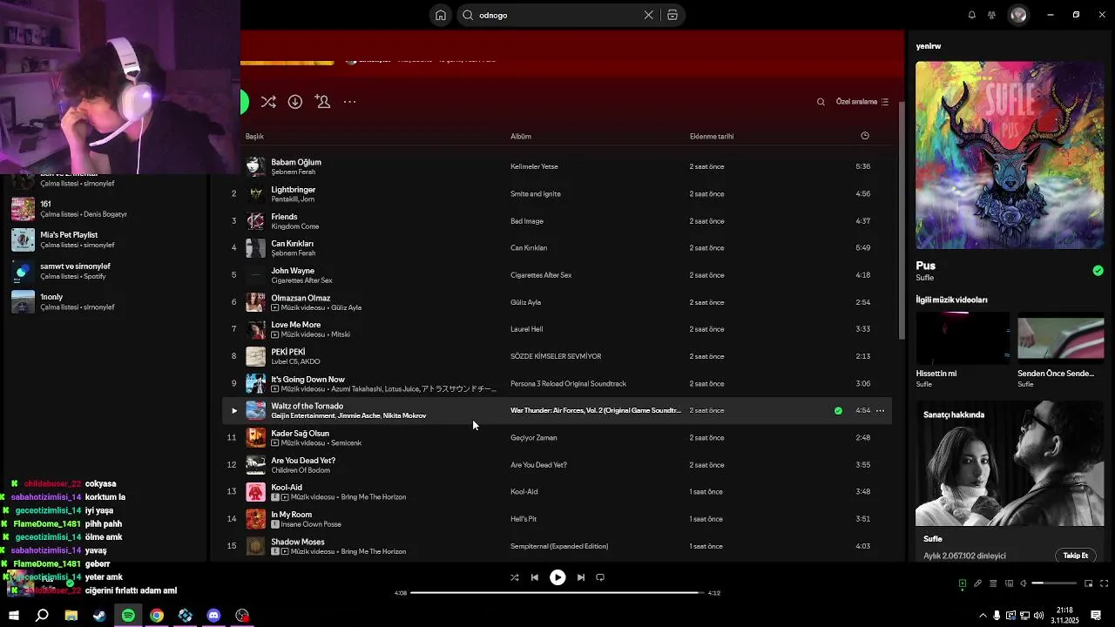Enter full screen mode
1115x627 pixels.
pos(1105,583)
